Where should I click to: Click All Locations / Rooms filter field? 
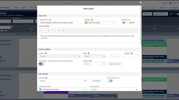click(x=23, y=21)
